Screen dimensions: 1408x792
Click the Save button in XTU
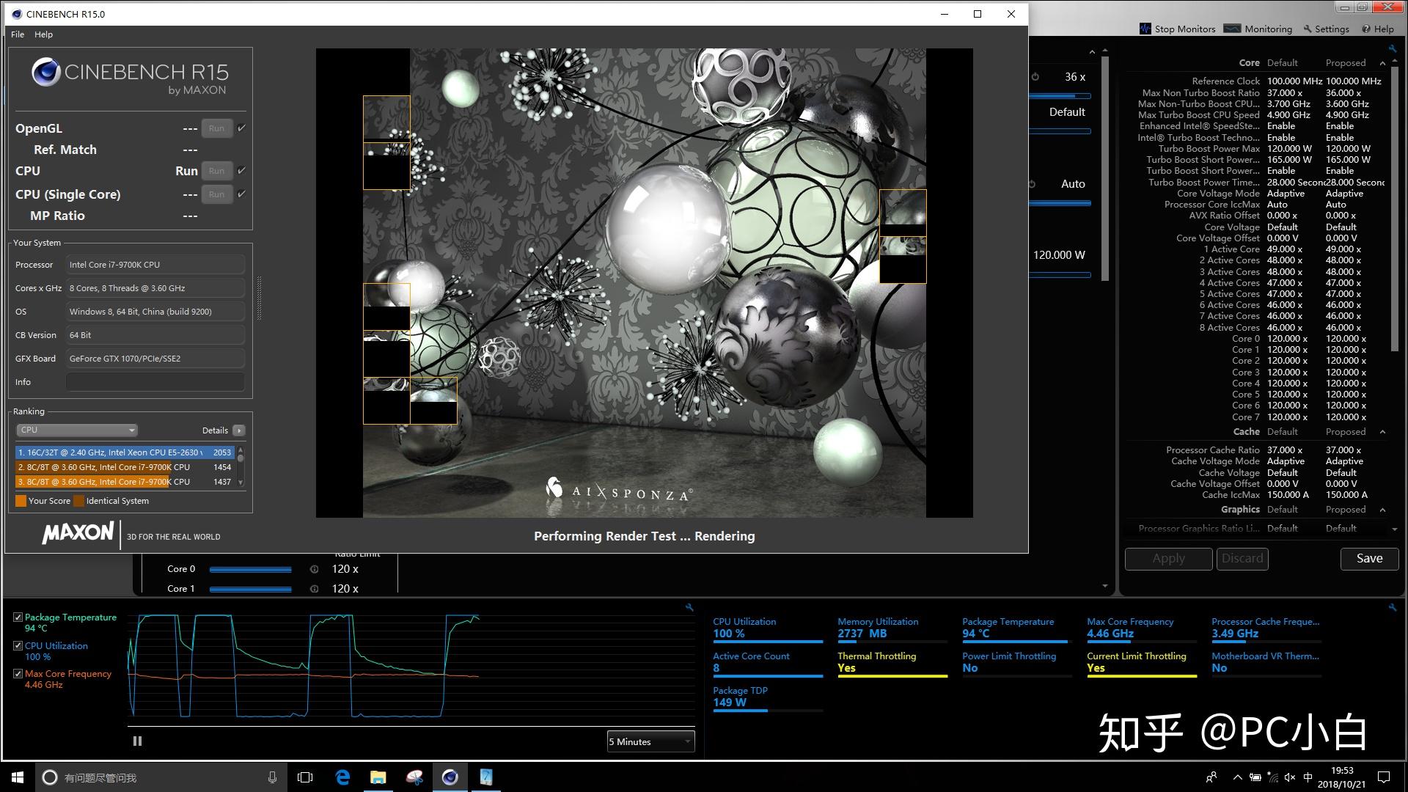tap(1369, 559)
